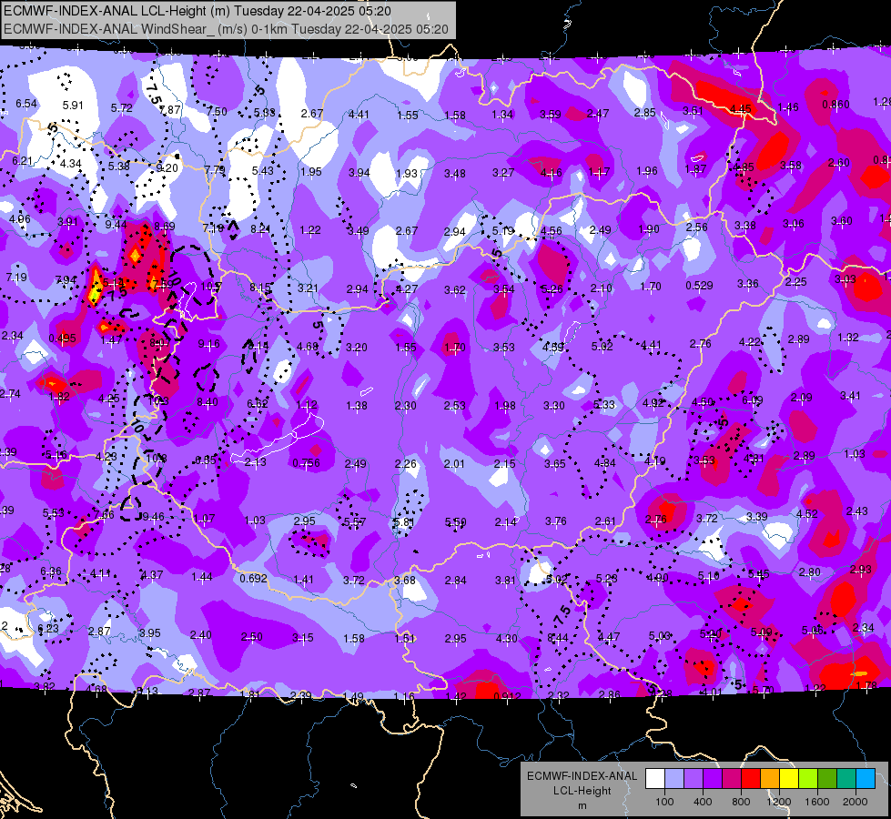Image resolution: width=891 pixels, height=819 pixels.
Task: Click the map value 3.41
Action: (x=850, y=396)
